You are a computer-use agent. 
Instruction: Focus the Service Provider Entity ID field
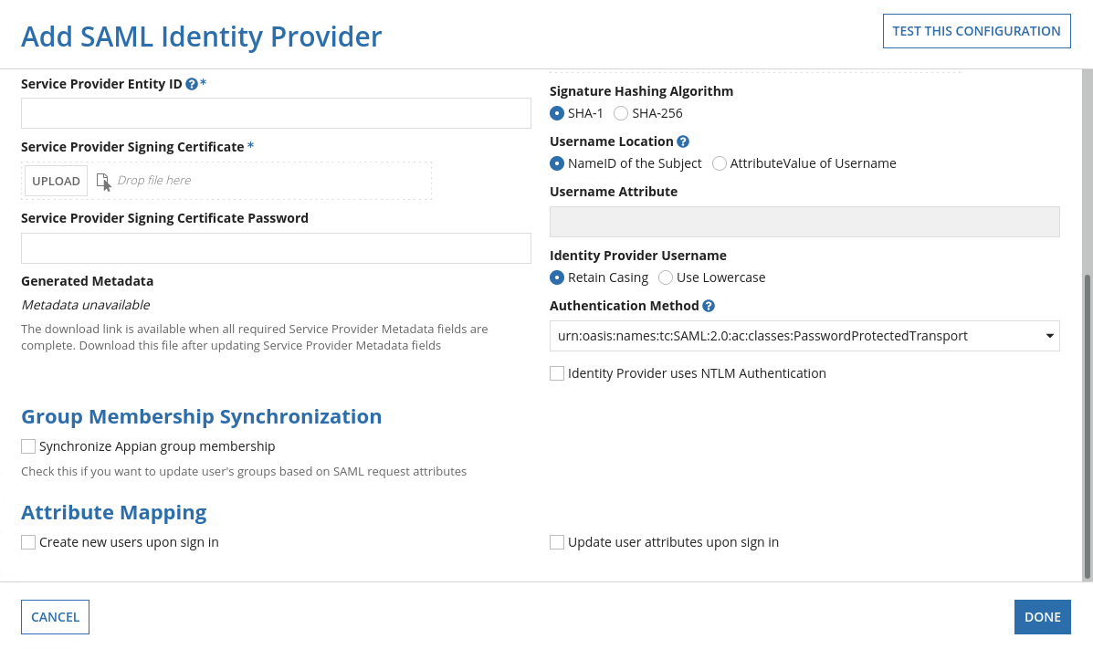pyautogui.click(x=276, y=113)
